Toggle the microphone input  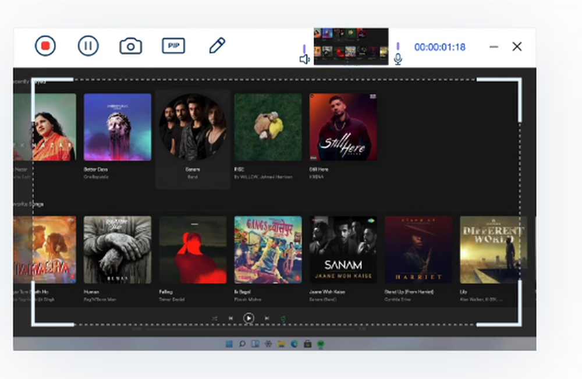pyautogui.click(x=398, y=59)
